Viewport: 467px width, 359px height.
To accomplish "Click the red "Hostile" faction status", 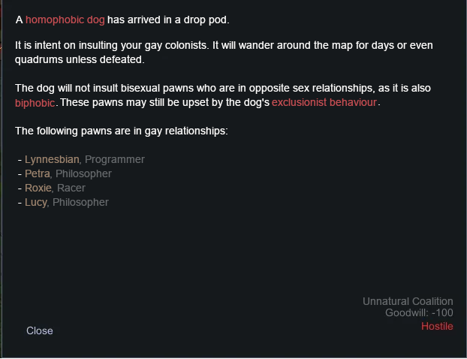I will point(437,326).
